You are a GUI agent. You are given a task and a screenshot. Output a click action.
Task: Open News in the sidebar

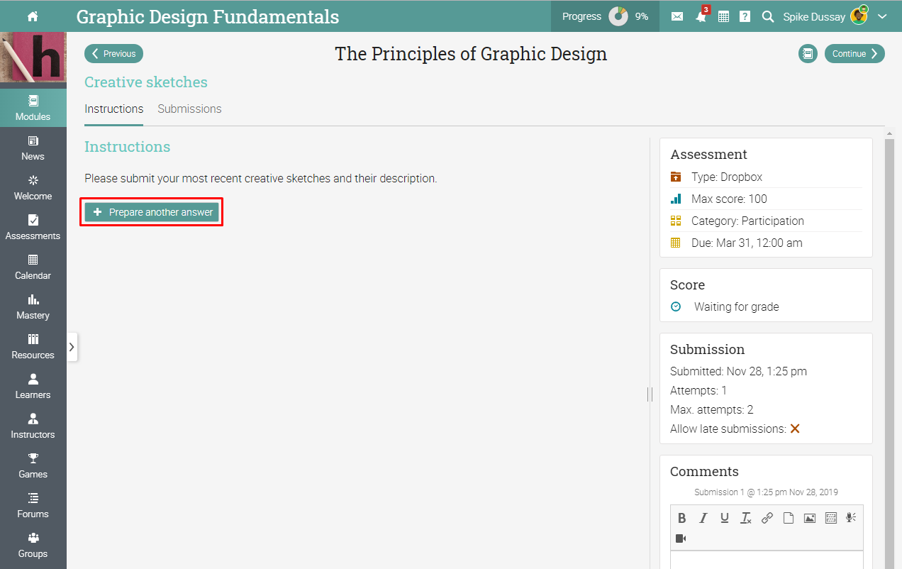click(33, 148)
